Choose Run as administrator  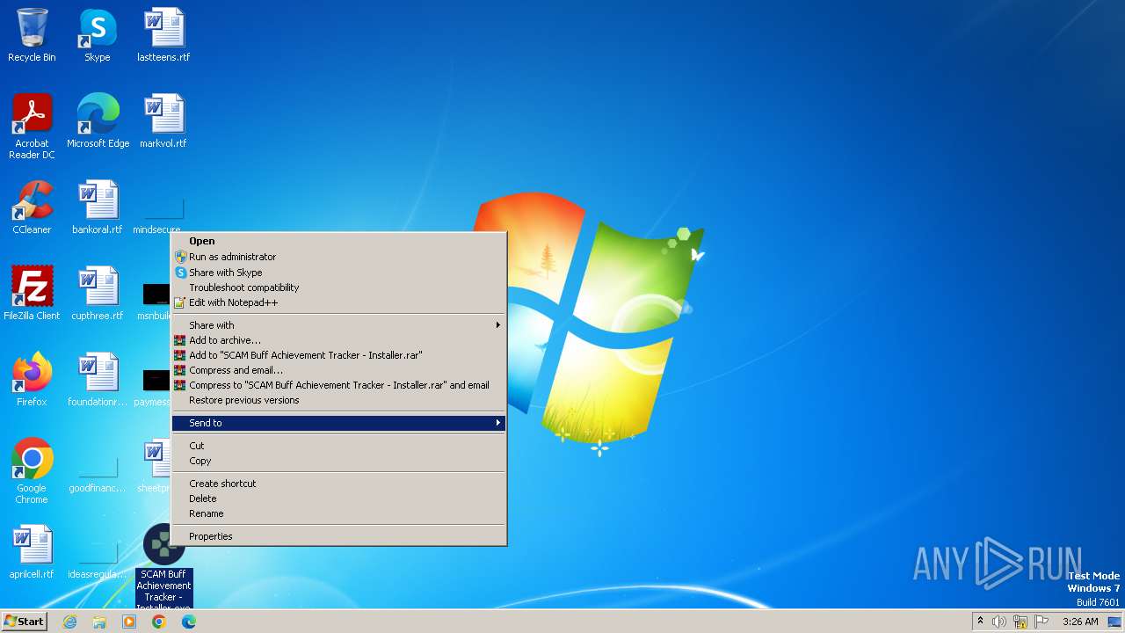tap(338, 257)
